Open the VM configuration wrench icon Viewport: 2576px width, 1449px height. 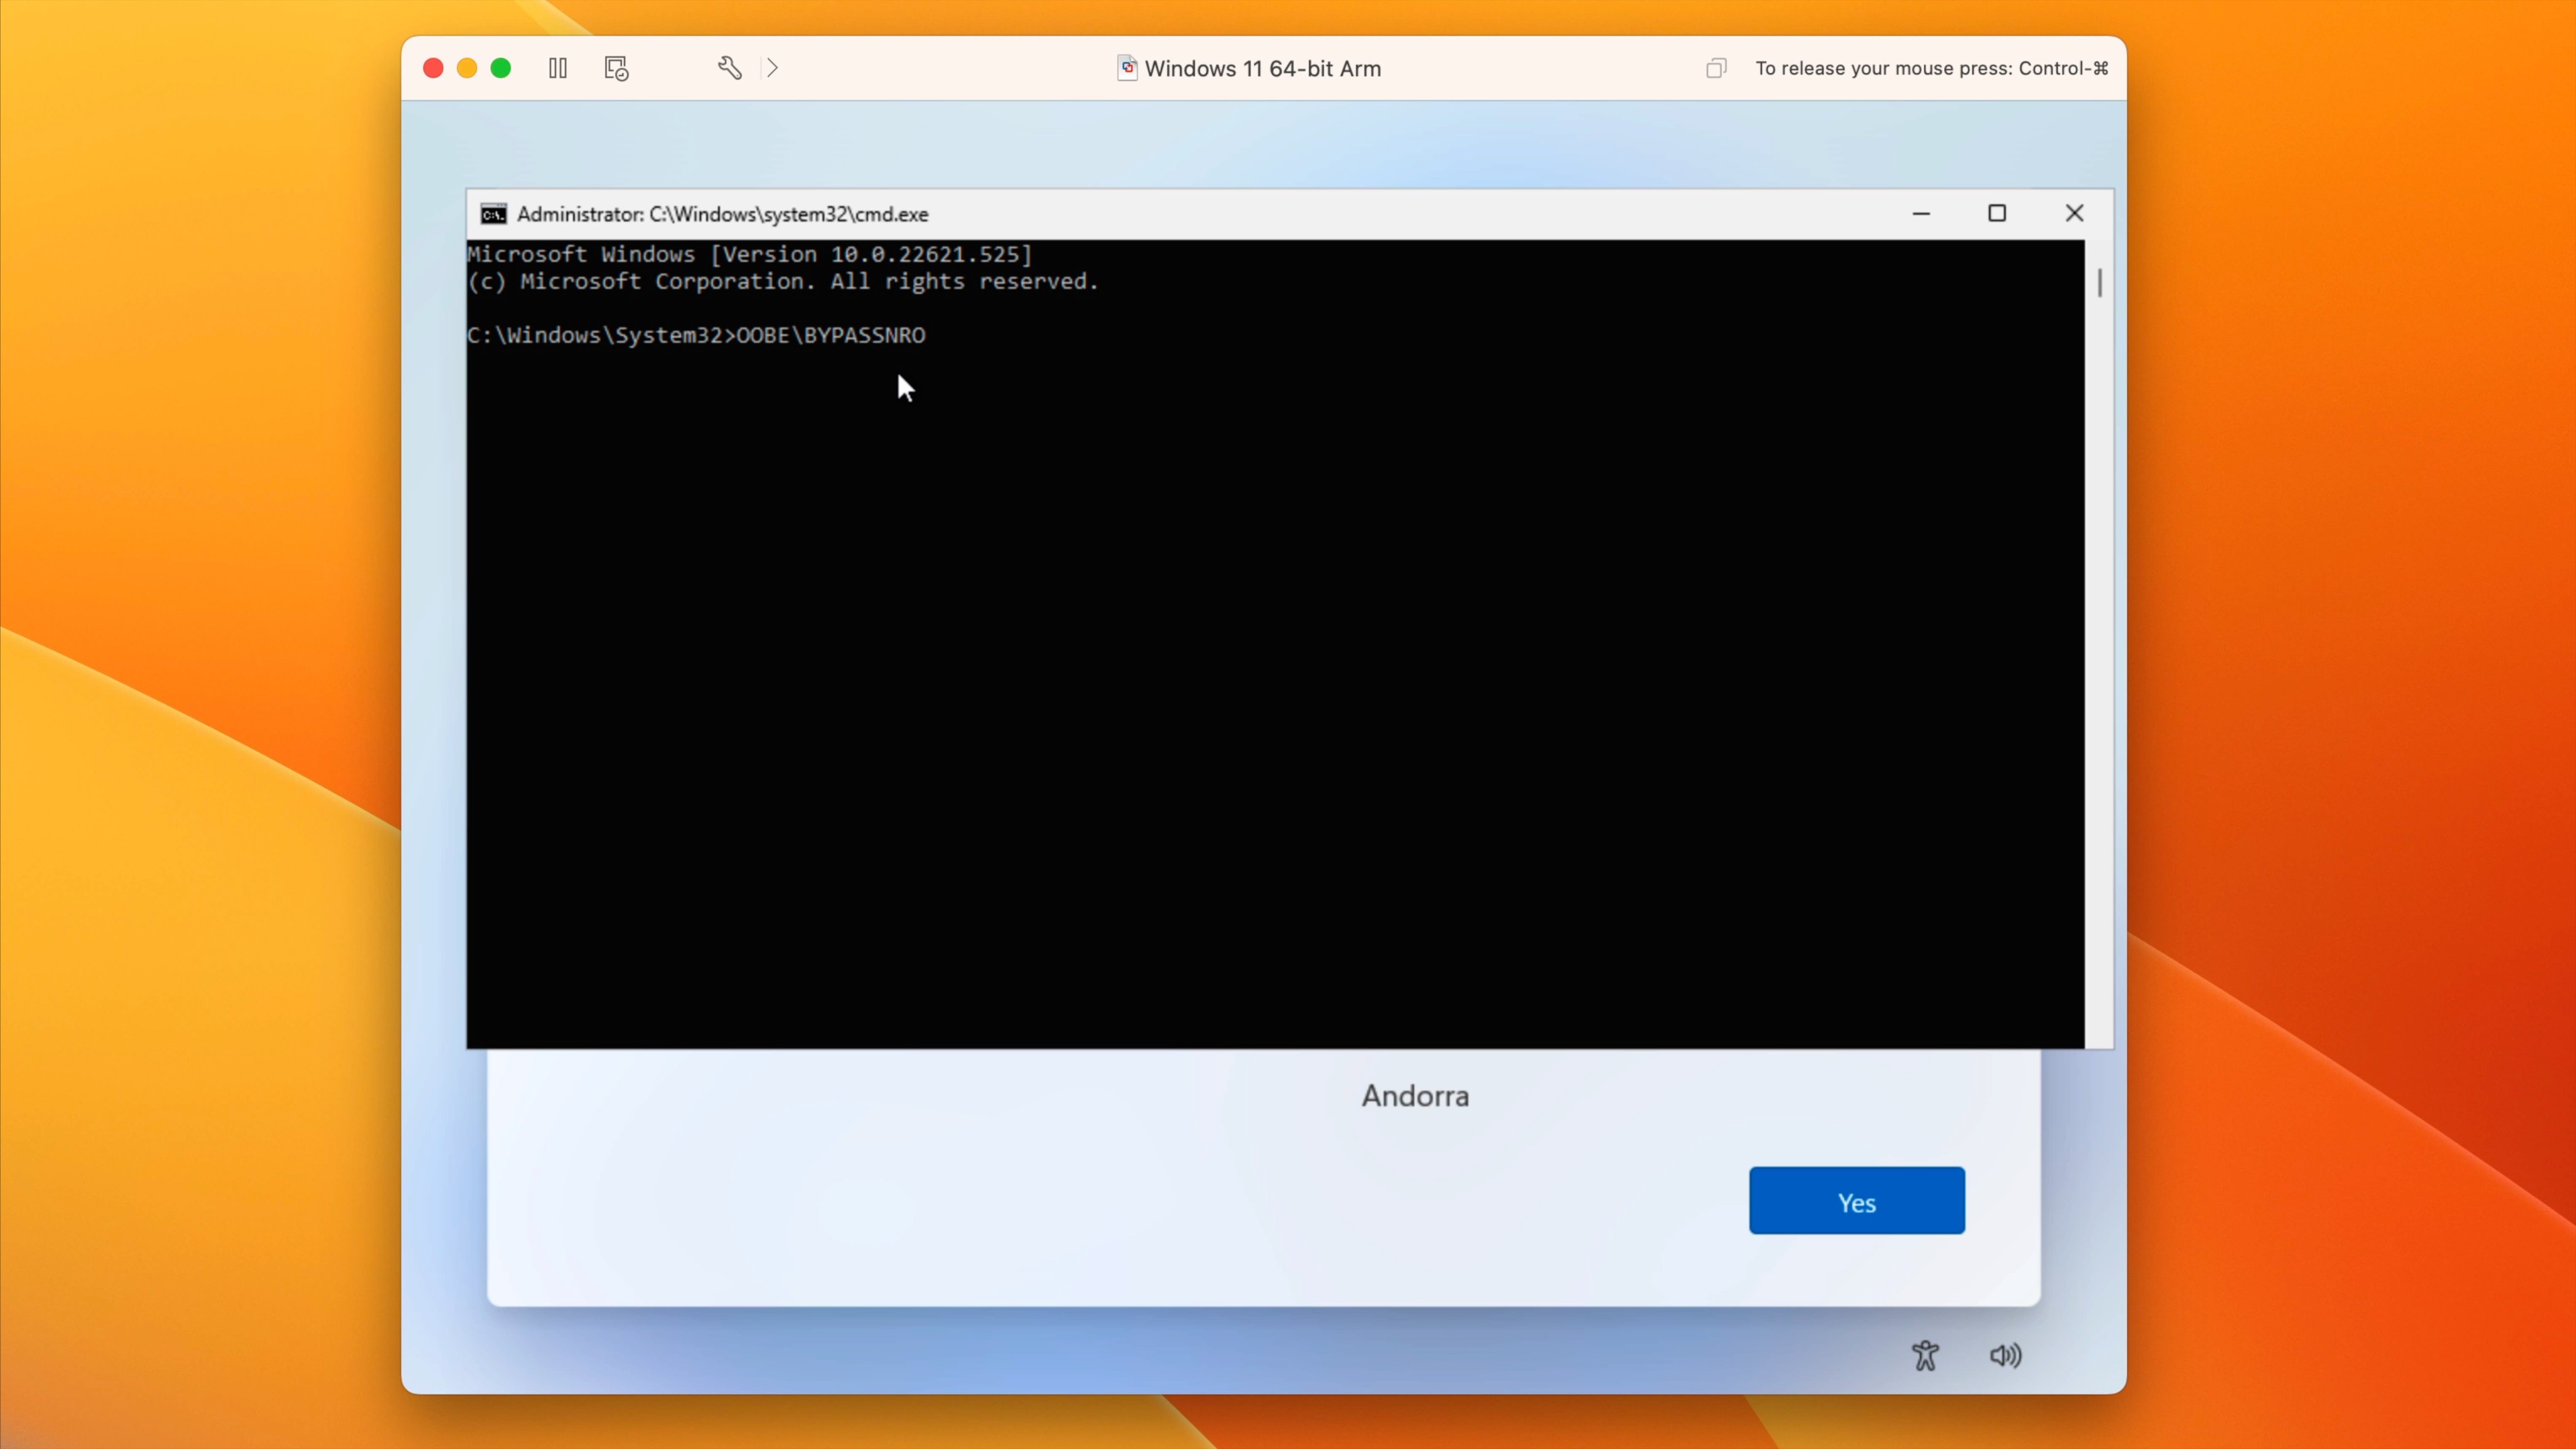click(x=730, y=68)
